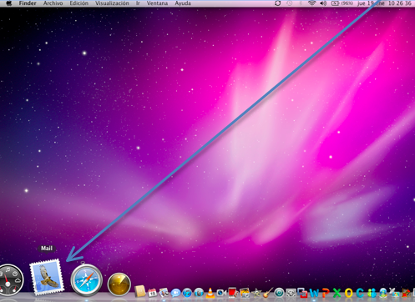This screenshot has height=302, width=415.
Task: Open Preview app in the Dock
Action: pos(164,293)
